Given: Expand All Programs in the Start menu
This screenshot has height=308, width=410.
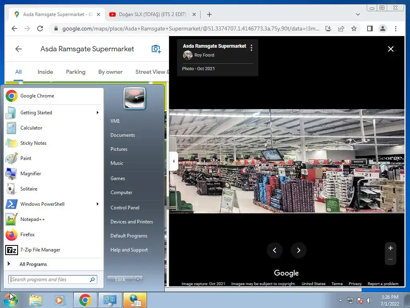Looking at the screenshot, I should pyautogui.click(x=53, y=264).
